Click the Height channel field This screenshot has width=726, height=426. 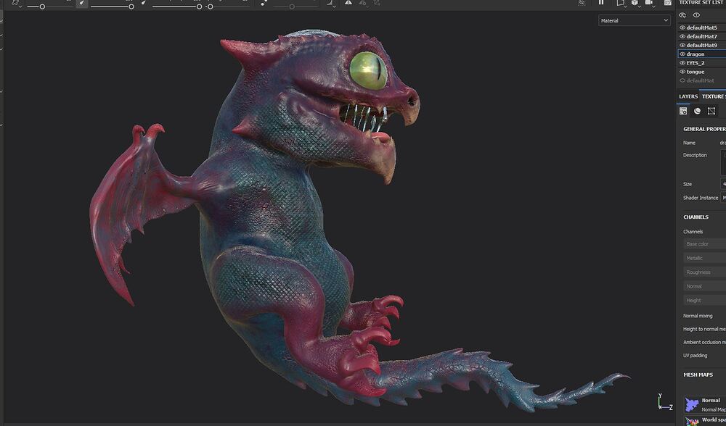705,301
